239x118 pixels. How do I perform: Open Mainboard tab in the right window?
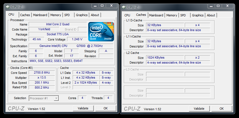[156, 15]
